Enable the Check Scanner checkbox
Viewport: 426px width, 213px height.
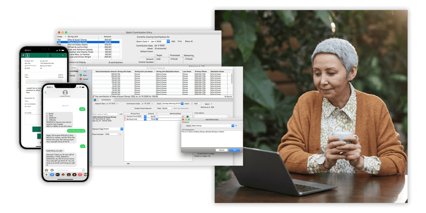point(133,108)
